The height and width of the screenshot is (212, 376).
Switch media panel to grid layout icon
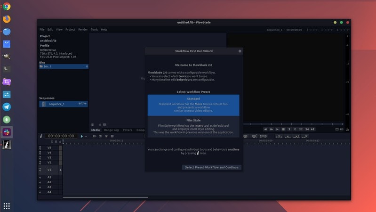[104, 124]
